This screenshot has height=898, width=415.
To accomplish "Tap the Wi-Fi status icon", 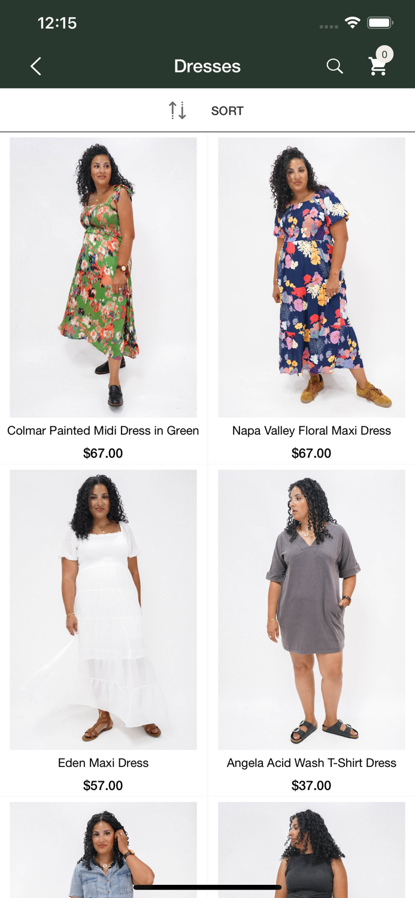I will tap(353, 23).
